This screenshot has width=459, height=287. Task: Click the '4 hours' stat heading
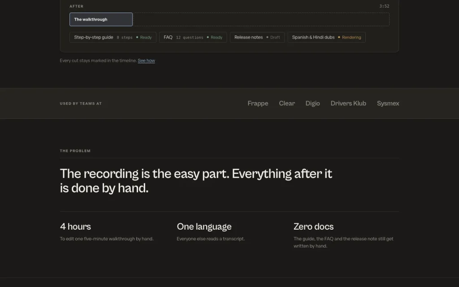75,226
